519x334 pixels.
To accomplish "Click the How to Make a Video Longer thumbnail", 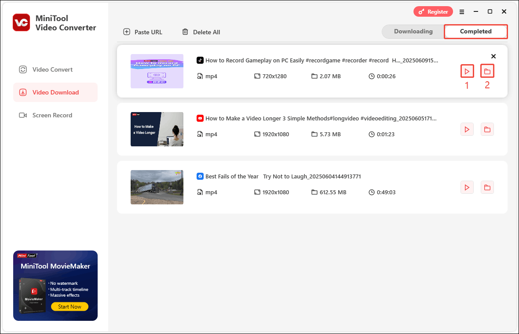I will 157,129.
